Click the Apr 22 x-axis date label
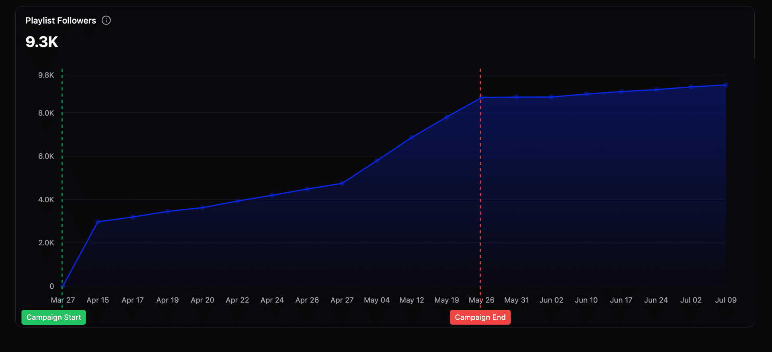Screen dimensions: 772x352 (x=237, y=300)
